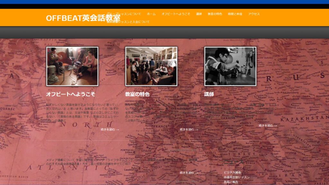Open the crowded classroom photo thumbnail
Image resolution: width=329 pixels, height=185 pixels.
pos(151,66)
